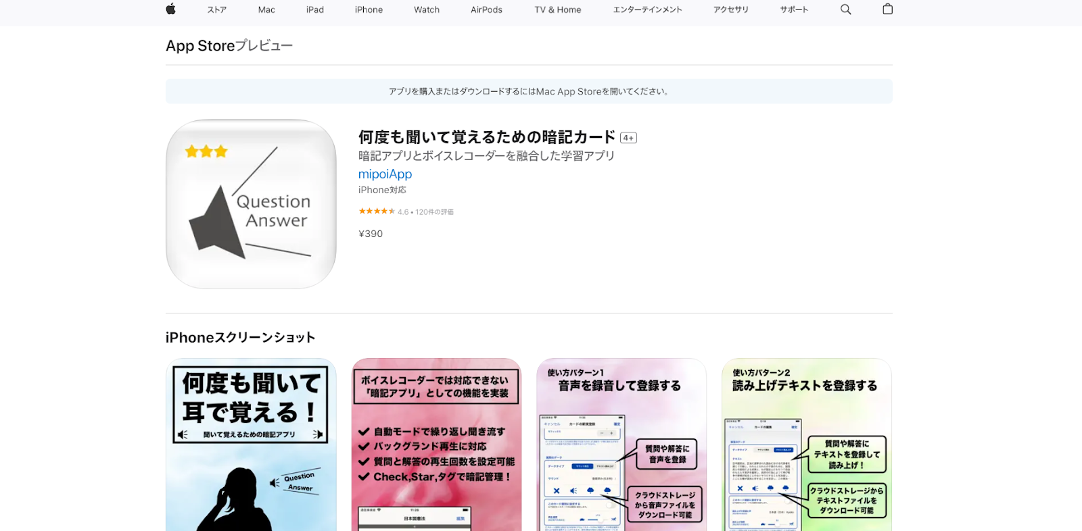Click the Apple logo icon
Image resolution: width=1082 pixels, height=531 pixels.
tap(170, 9)
